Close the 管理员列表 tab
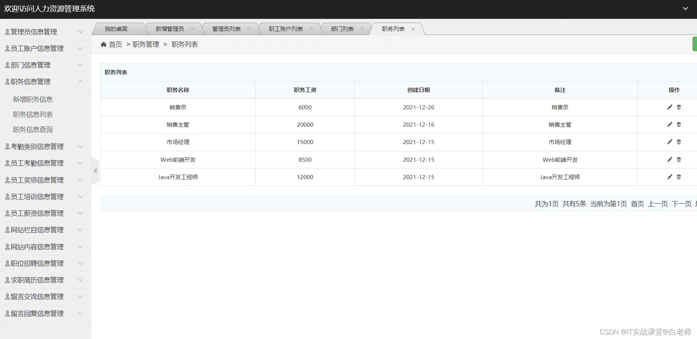Image resolution: width=697 pixels, height=339 pixels. [249, 29]
